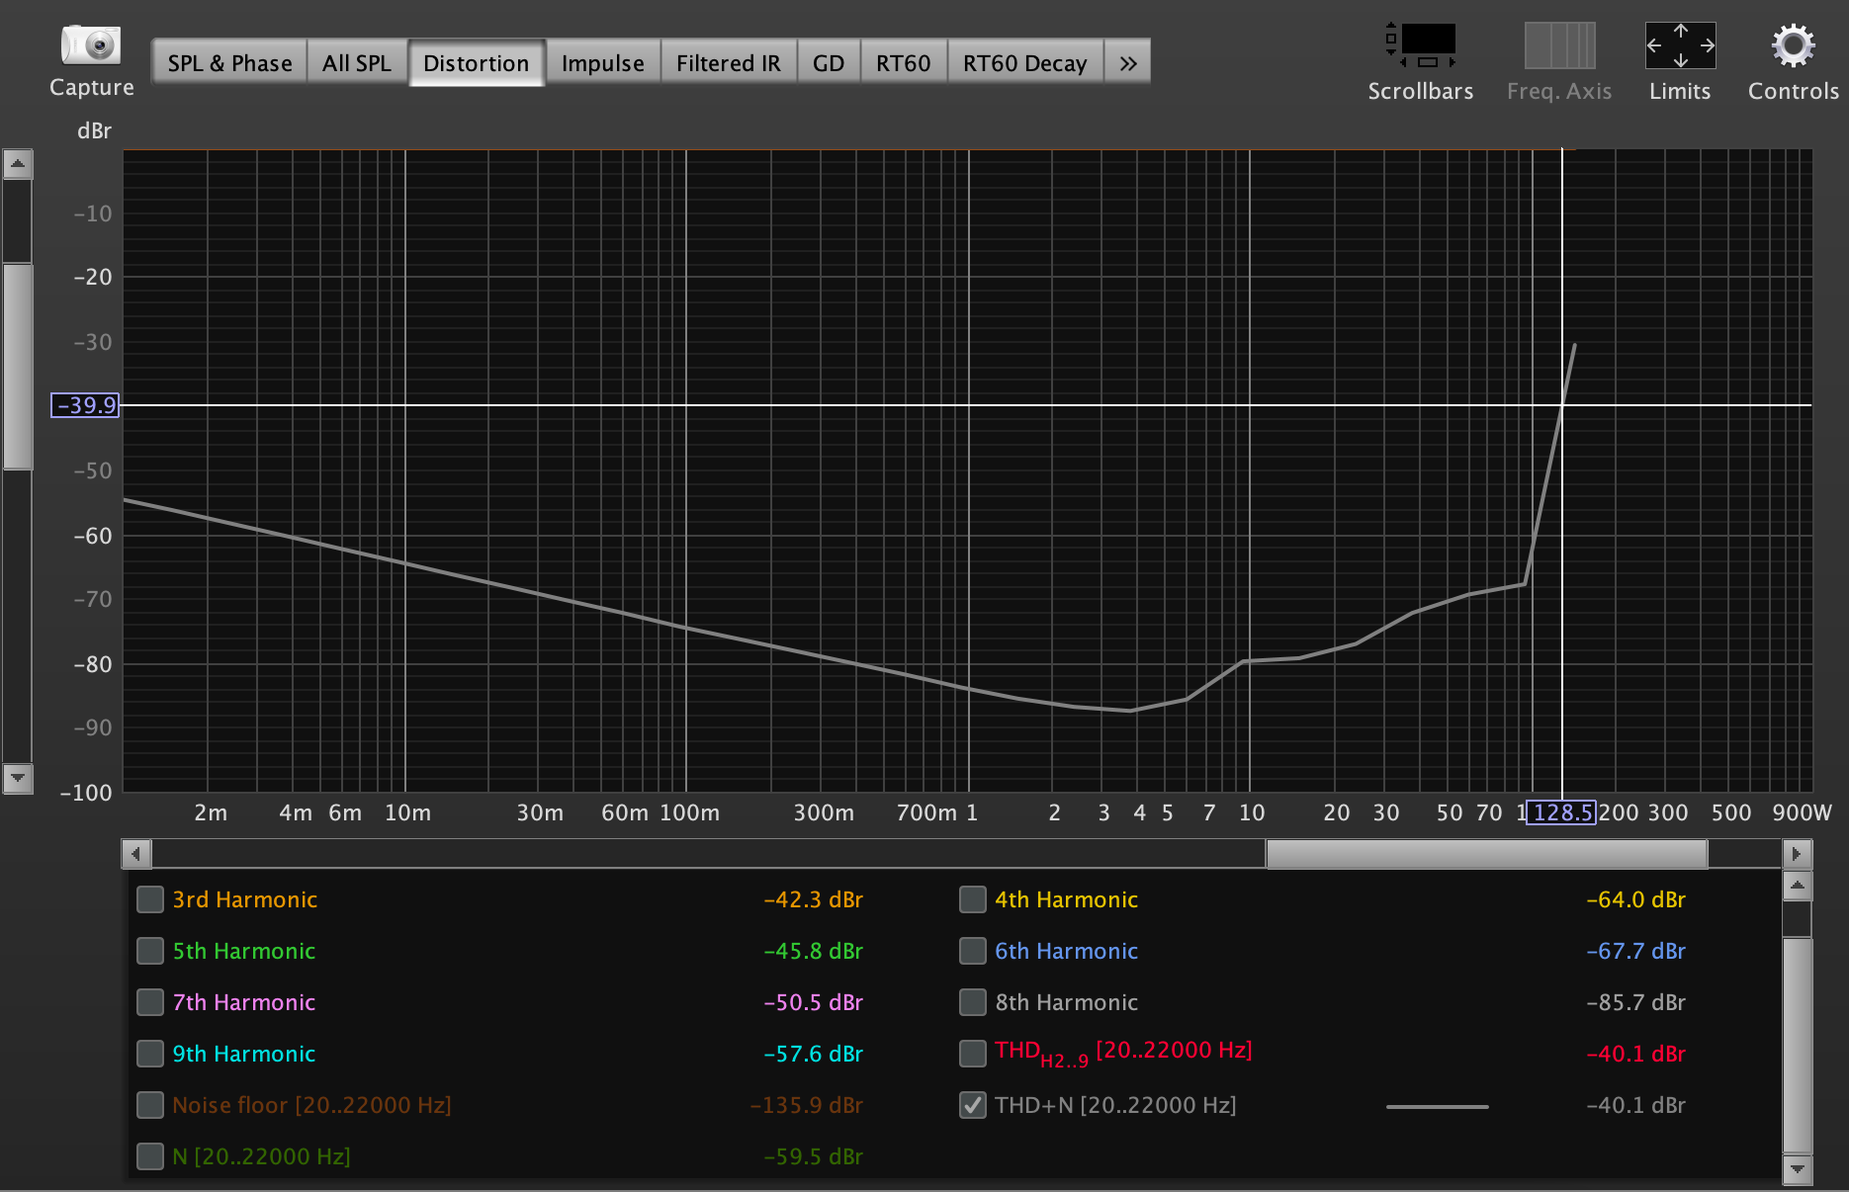Click the horizontal frequency scrollbar thumb

pos(1486,853)
